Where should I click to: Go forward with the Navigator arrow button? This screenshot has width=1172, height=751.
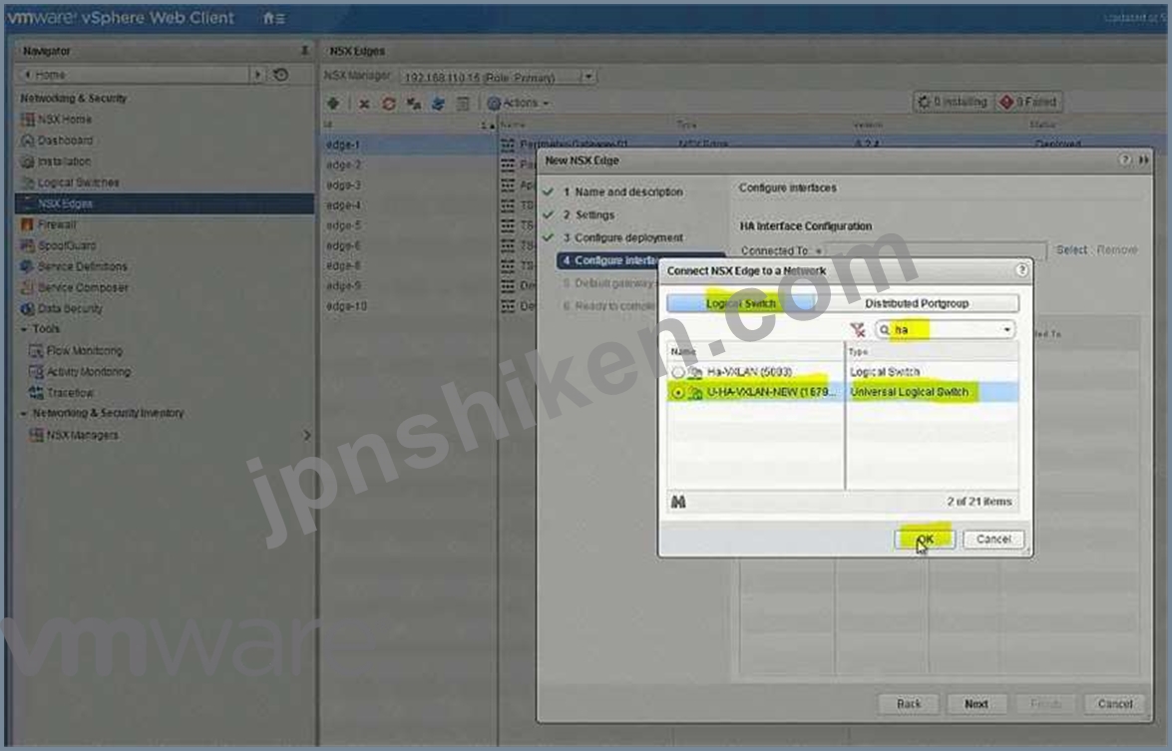258,75
